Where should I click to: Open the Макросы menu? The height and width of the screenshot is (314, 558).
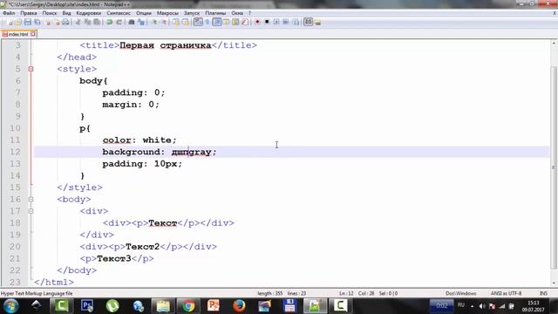pos(167,13)
